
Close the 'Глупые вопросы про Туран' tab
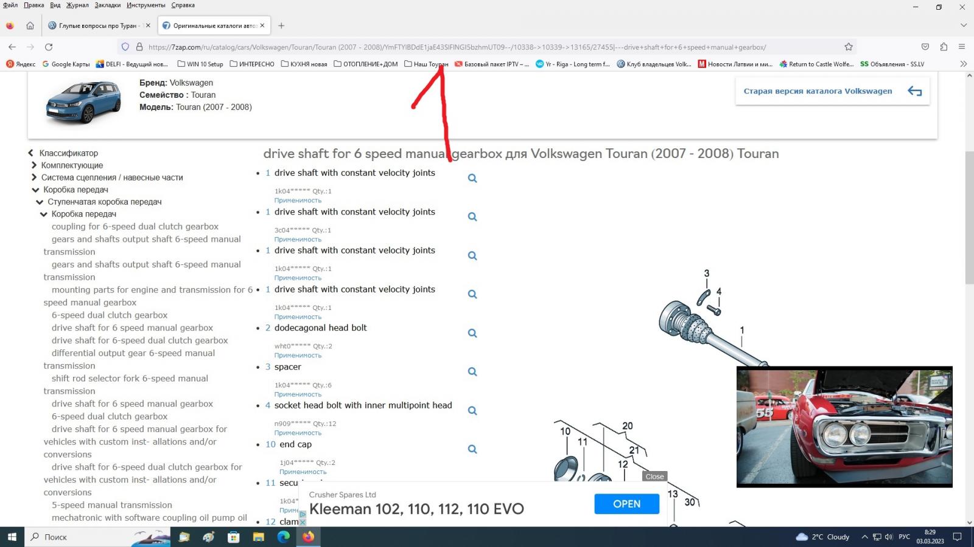coord(148,26)
